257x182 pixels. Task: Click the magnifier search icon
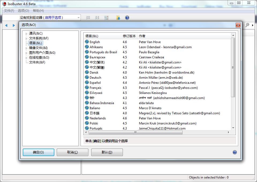point(247,25)
